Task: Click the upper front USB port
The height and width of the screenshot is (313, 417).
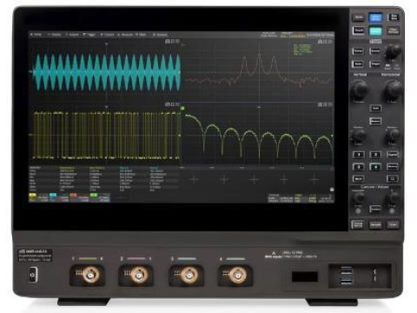Action: coord(347,271)
